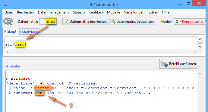The width and height of the screenshot is (208, 112).
Task: Click the Datenmatrix betrachten button
Action: point(132,22)
